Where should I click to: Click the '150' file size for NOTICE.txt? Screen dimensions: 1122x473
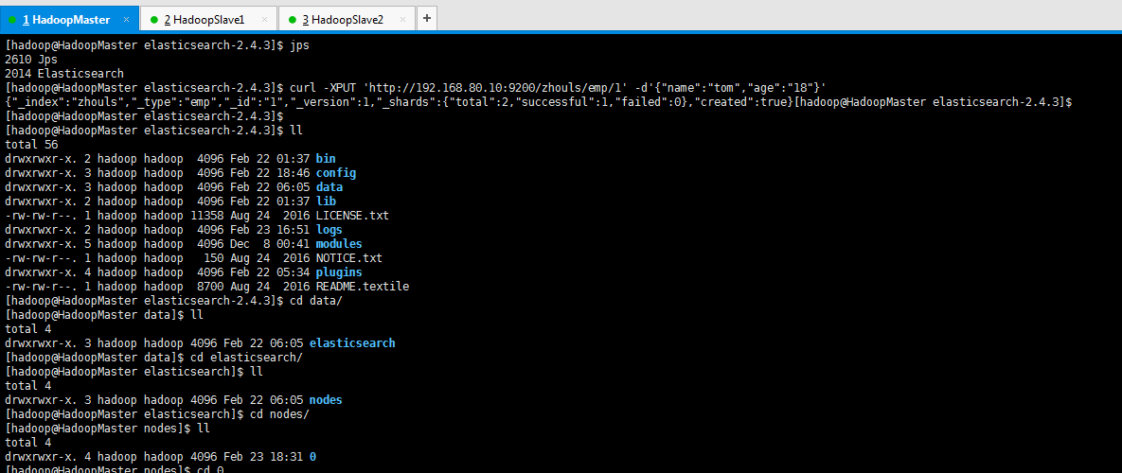click(212, 258)
